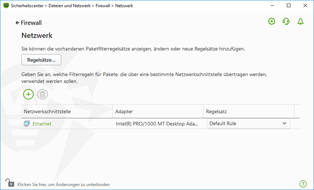Go back to Firewall using the arrow
This screenshot has width=314, height=190.
[17, 23]
